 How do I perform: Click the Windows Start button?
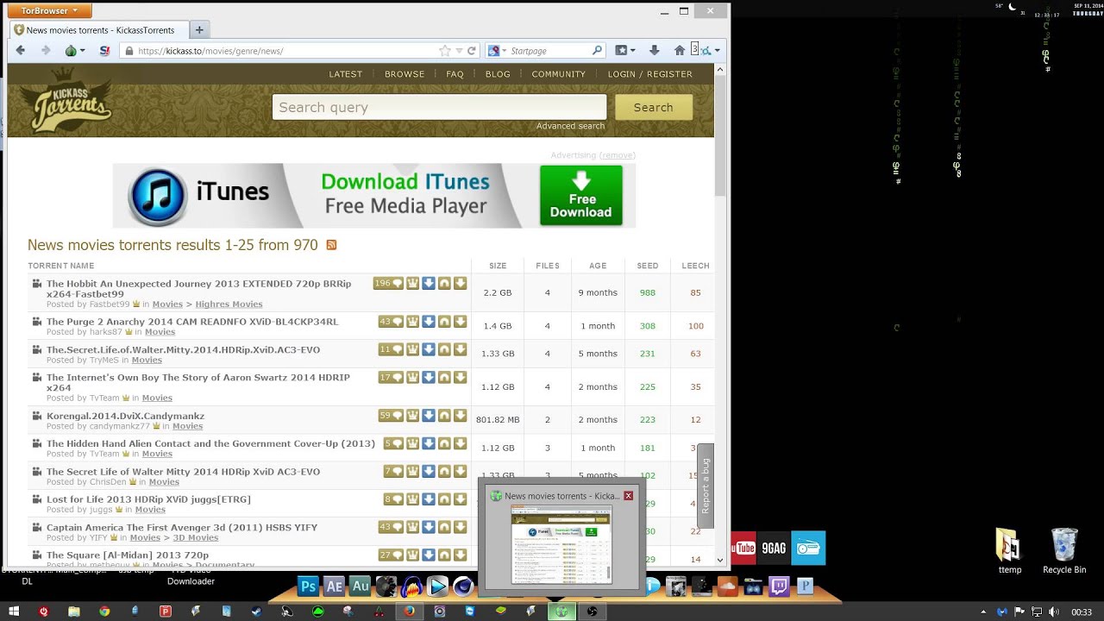pos(13,612)
